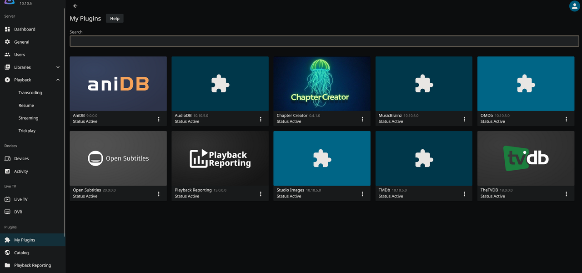This screenshot has width=582, height=273.
Task: Click the Open Subtitles plugin name text
Action: [87, 190]
